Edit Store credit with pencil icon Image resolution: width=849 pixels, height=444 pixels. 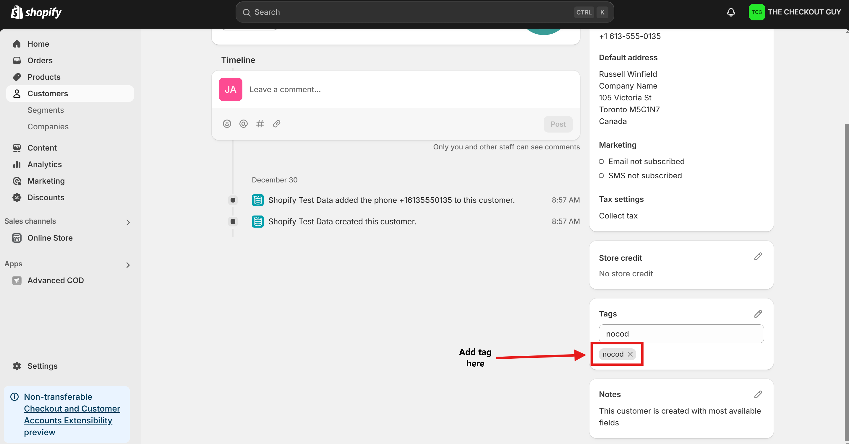pos(758,257)
